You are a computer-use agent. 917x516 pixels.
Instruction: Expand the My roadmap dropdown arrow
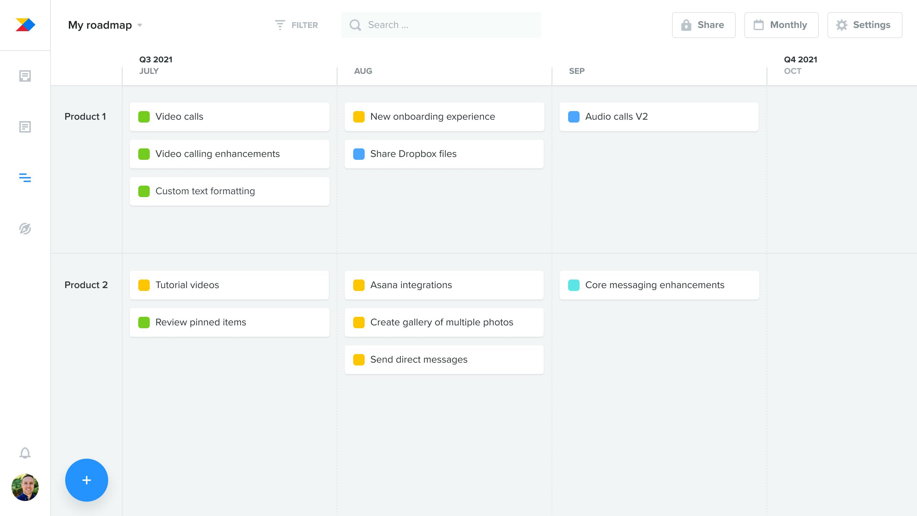point(140,25)
